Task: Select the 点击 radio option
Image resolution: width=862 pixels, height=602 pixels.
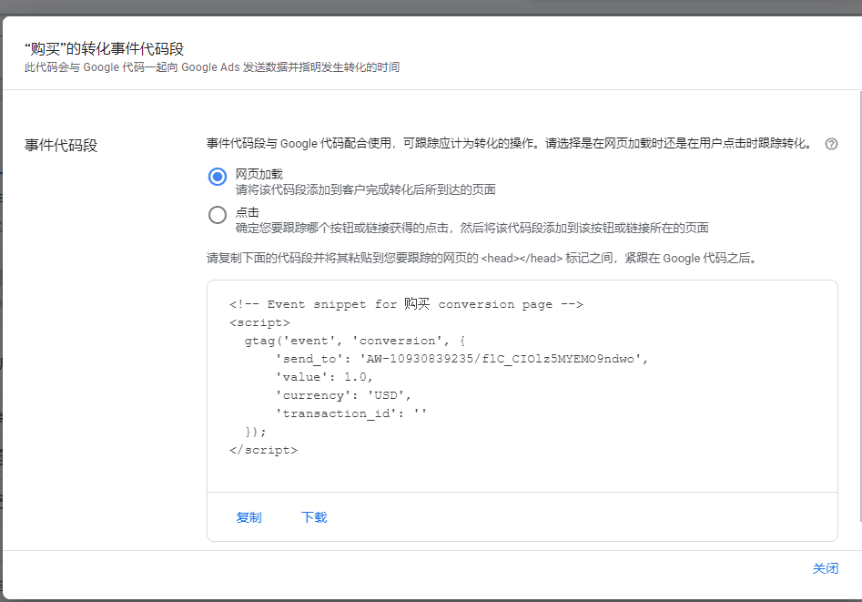Action: click(218, 215)
